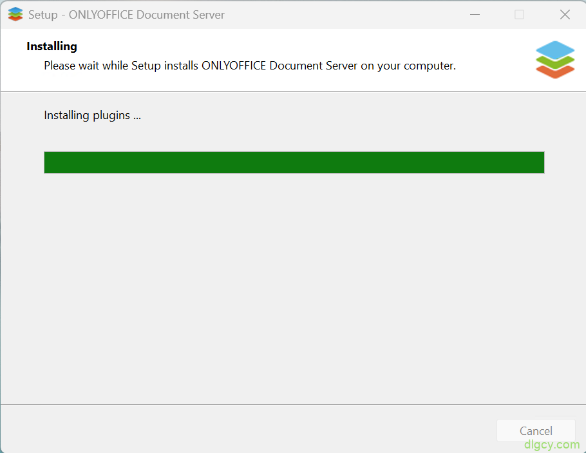Click the green installation progress bar
Screen dimensions: 586x453
click(x=294, y=162)
